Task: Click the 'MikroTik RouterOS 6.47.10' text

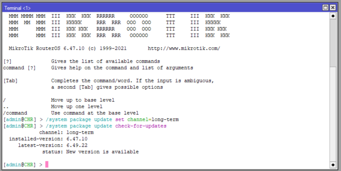Action: [47, 48]
